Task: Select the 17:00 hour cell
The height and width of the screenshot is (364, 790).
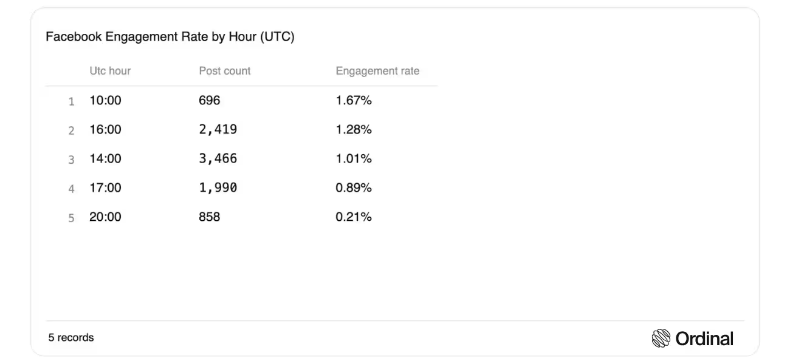Action: pyautogui.click(x=105, y=188)
